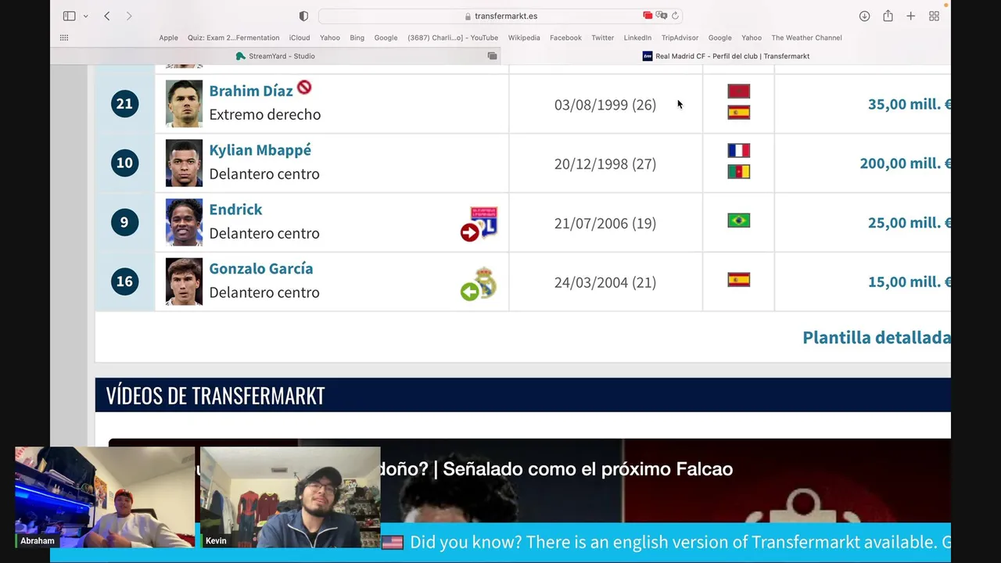
Task: Switch to the StreamYard - Studio tab
Action: [275, 56]
